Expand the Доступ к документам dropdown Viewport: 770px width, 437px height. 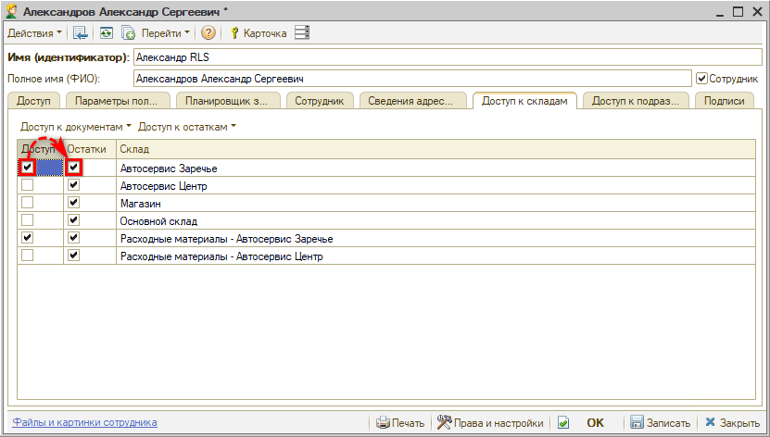76,126
